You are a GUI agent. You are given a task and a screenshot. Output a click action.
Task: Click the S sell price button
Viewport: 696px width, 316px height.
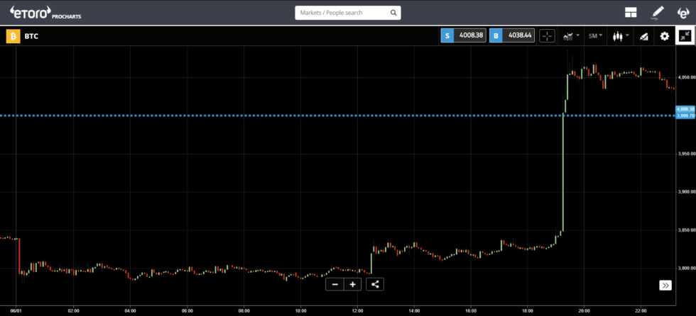point(463,36)
